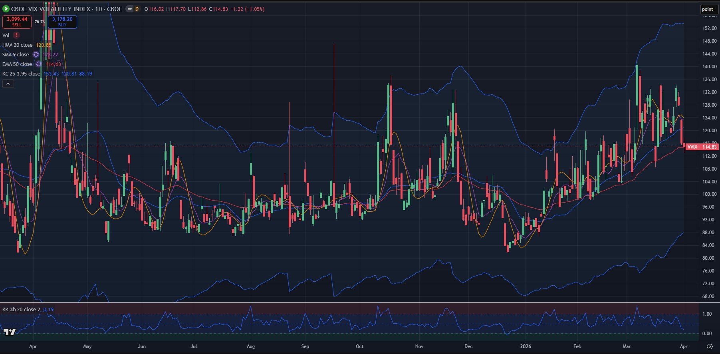
Task: Click the red Vol error exclamation icon
Action: [x=16, y=35]
